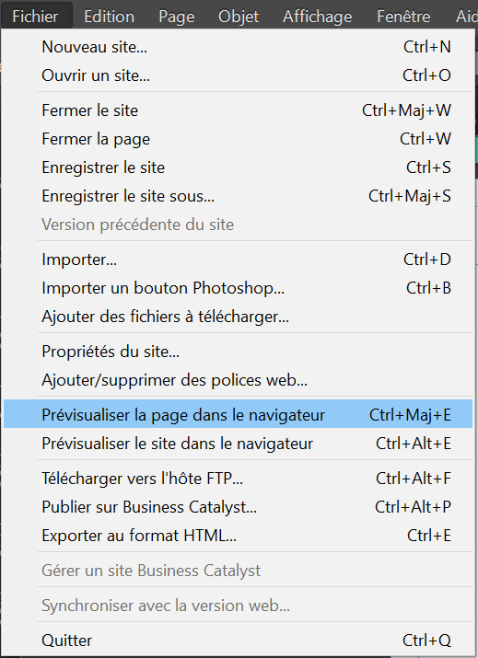Open the Fenêtre menu

403,17
